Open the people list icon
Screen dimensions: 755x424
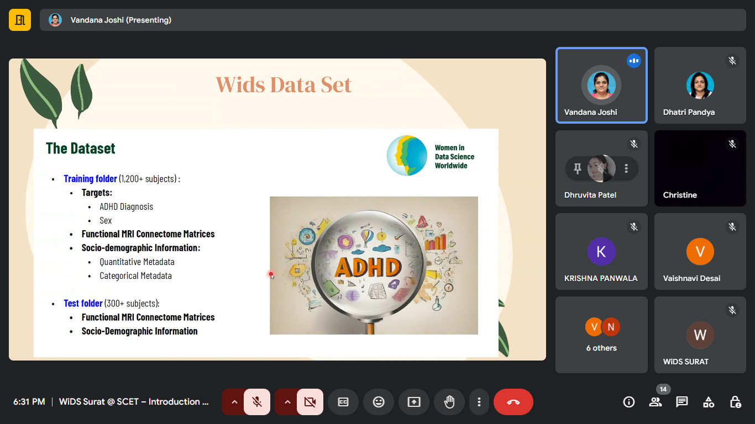pyautogui.click(x=656, y=402)
